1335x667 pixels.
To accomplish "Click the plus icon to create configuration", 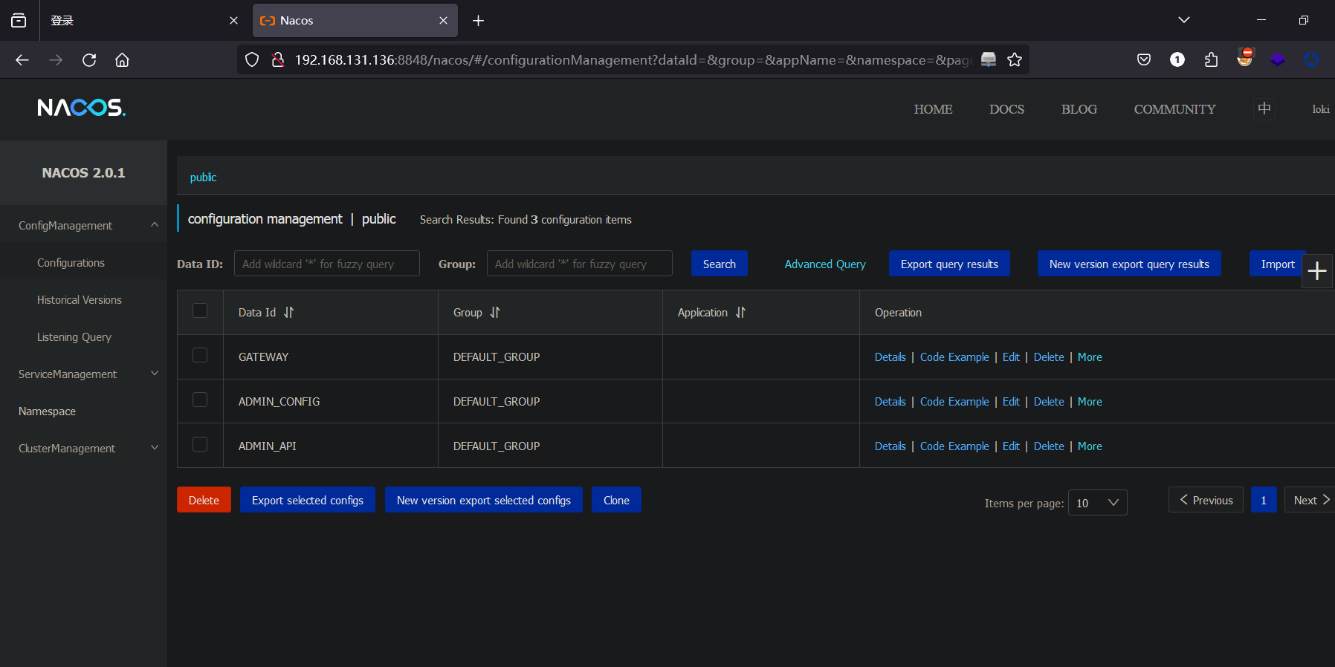I will pyautogui.click(x=1317, y=271).
